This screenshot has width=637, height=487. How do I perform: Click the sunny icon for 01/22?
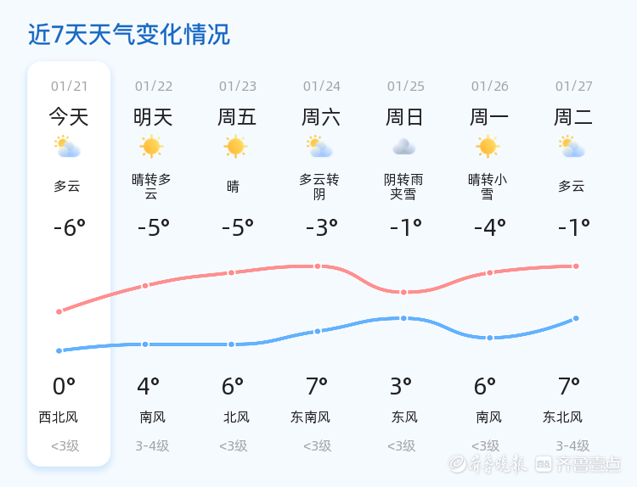tap(151, 147)
